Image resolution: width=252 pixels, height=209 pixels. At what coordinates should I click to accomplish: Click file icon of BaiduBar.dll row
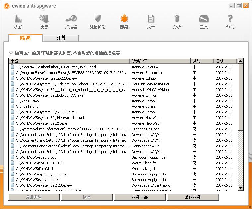(x=12, y=67)
